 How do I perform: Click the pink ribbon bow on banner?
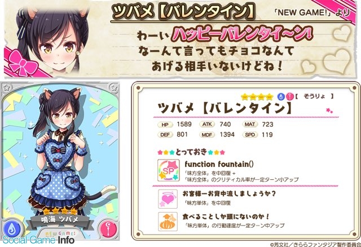pos(23,63)
